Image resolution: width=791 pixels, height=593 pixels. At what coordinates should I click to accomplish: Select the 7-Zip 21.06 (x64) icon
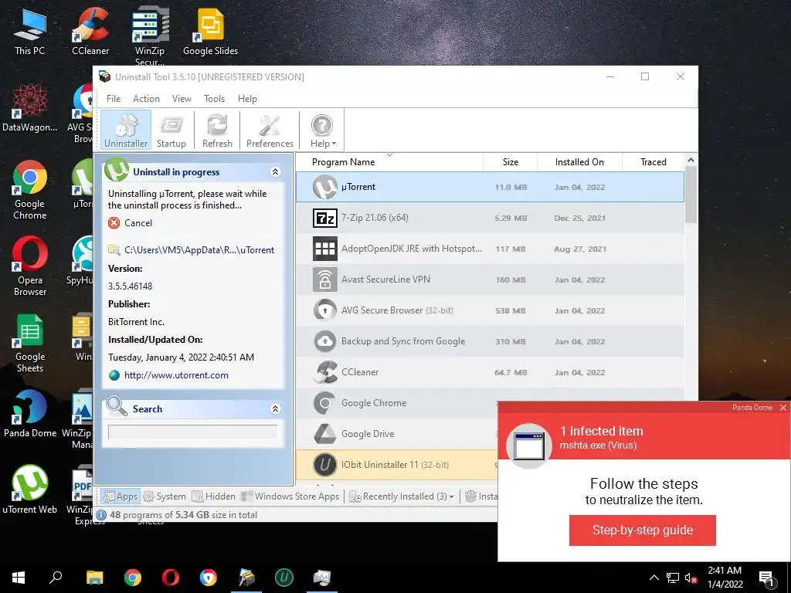(x=325, y=218)
